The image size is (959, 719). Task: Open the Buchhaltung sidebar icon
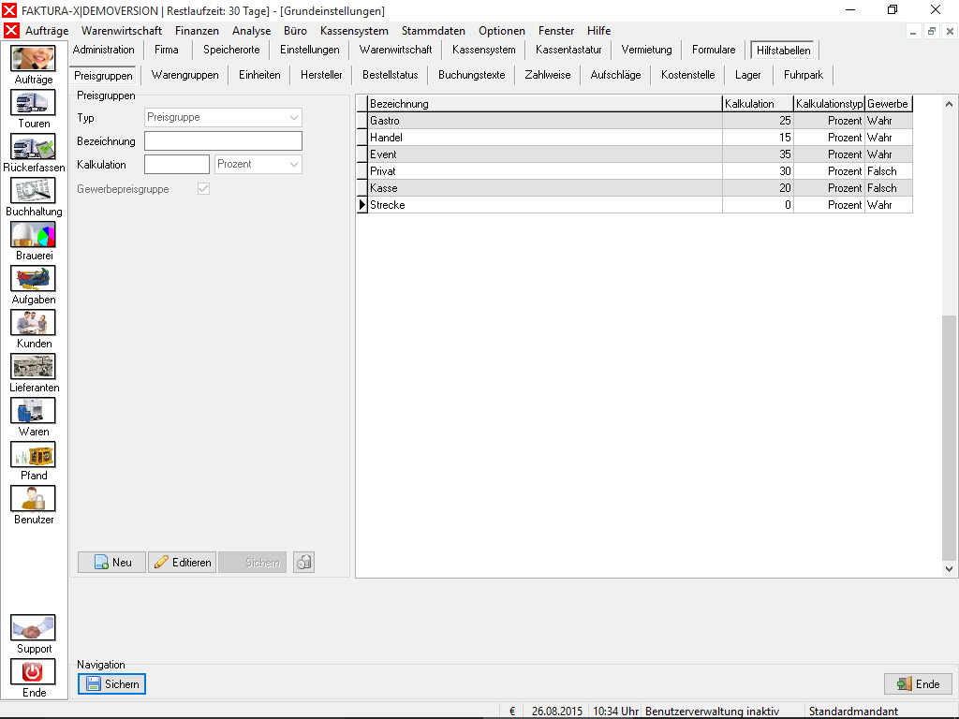click(x=33, y=190)
